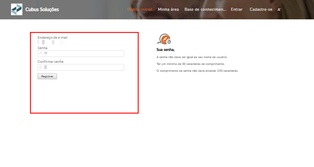The width and height of the screenshot is (314, 167).
Task: Click the Senha field label
Action: 42,48
